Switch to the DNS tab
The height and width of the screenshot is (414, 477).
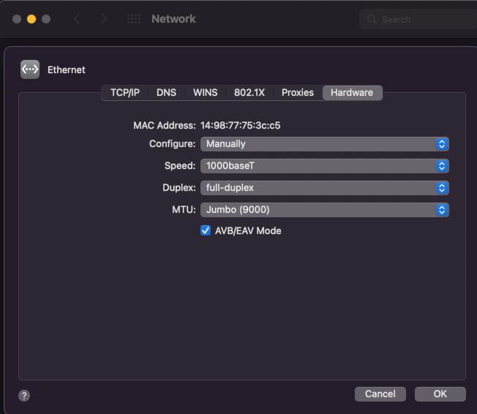tap(166, 93)
